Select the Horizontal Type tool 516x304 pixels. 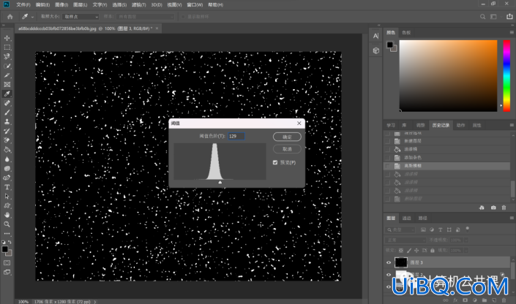7,187
